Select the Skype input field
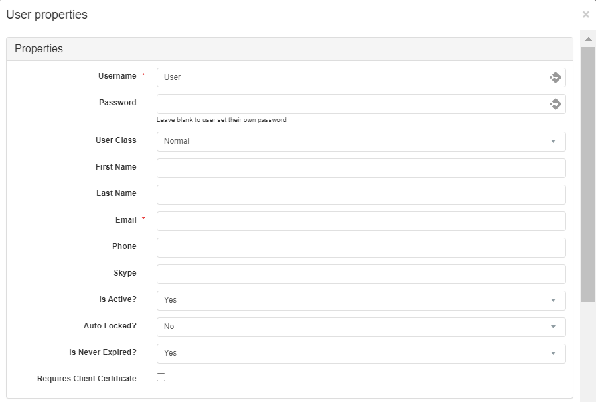Image resolution: width=596 pixels, height=402 pixels. [x=361, y=274]
